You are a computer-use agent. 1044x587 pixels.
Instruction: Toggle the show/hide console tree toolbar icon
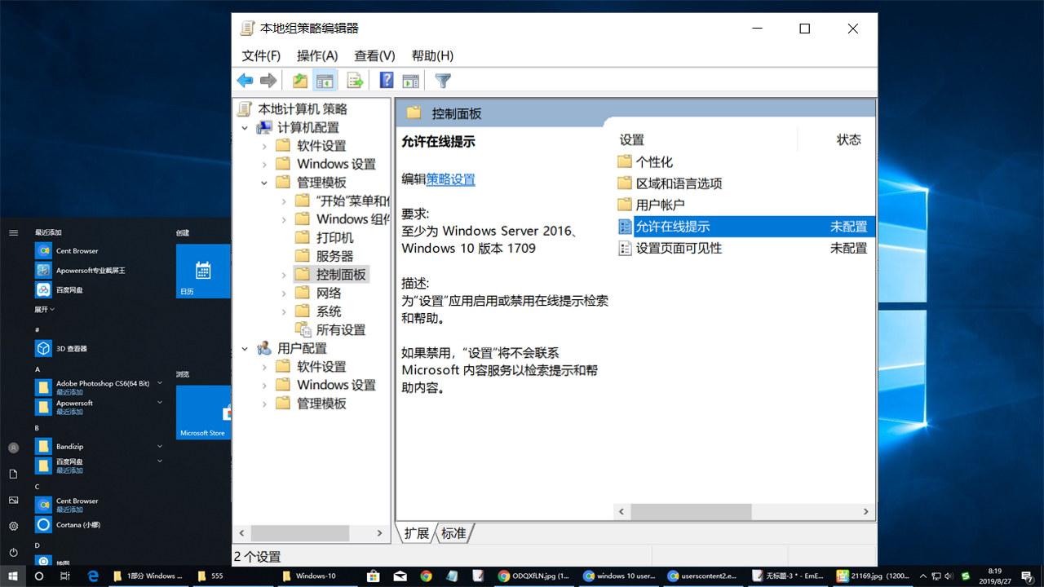pyautogui.click(x=325, y=81)
